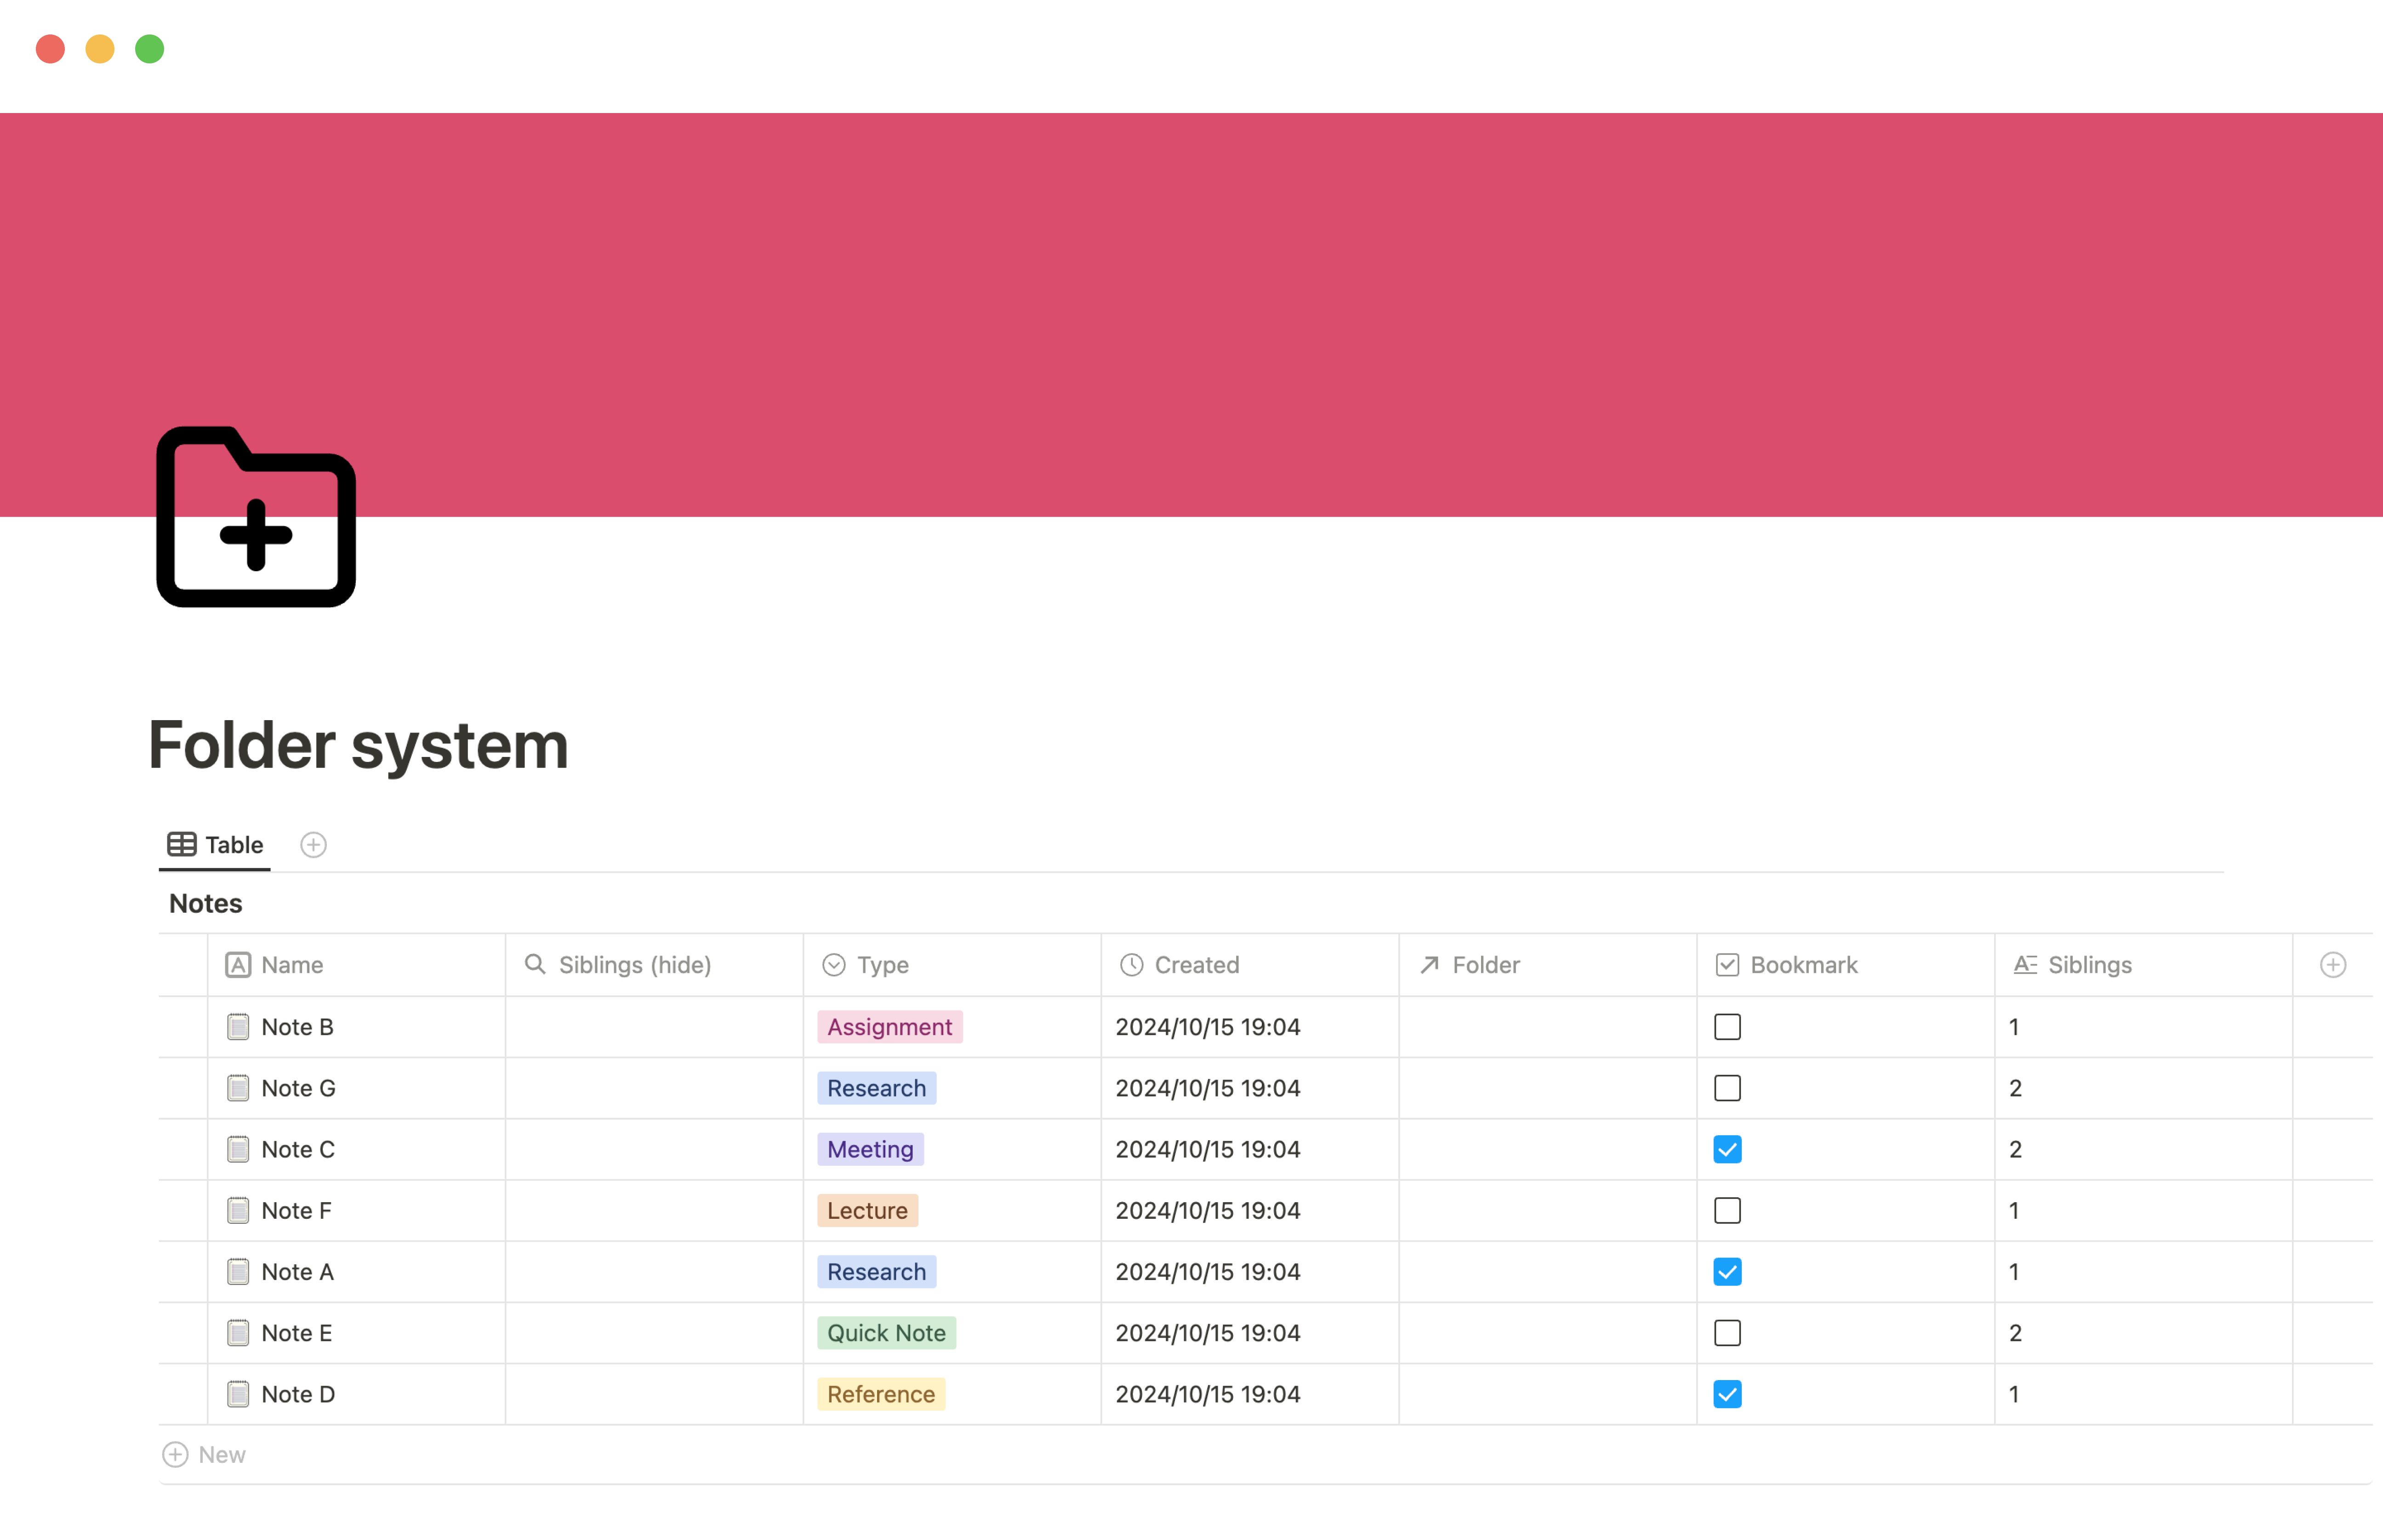Click the add view plus icon
The height and width of the screenshot is (1540, 2383).
point(313,845)
